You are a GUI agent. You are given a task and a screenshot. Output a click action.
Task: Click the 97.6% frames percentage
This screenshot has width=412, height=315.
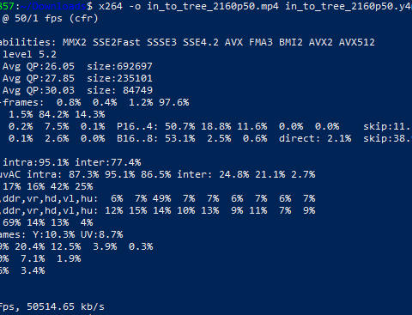tap(174, 102)
